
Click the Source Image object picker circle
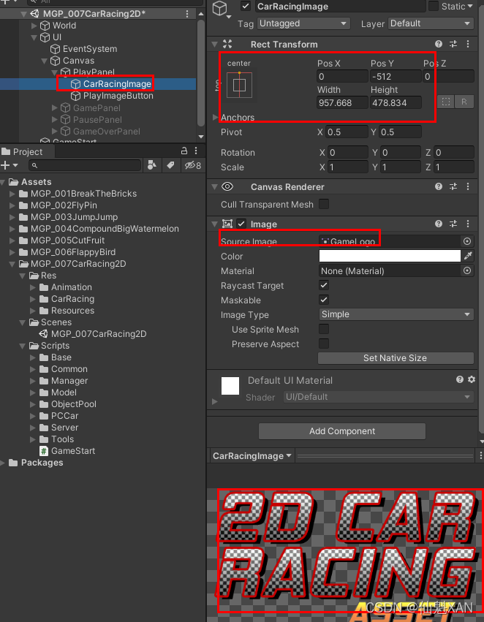tap(467, 241)
